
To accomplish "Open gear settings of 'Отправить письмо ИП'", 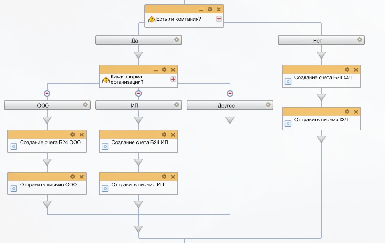I will [x=164, y=177].
